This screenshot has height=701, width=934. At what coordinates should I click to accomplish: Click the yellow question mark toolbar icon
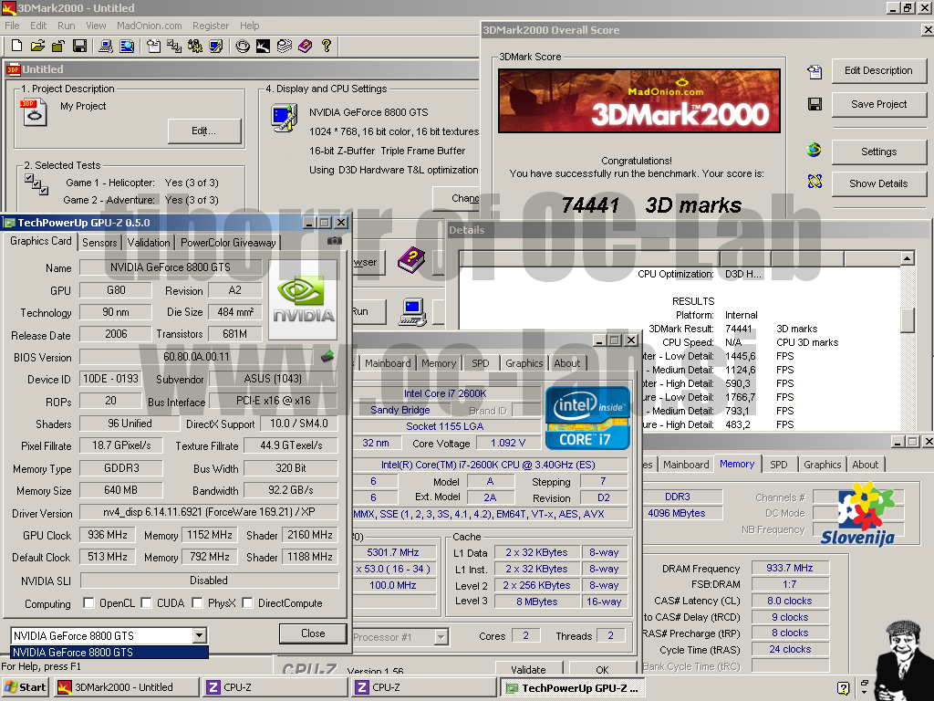point(326,46)
